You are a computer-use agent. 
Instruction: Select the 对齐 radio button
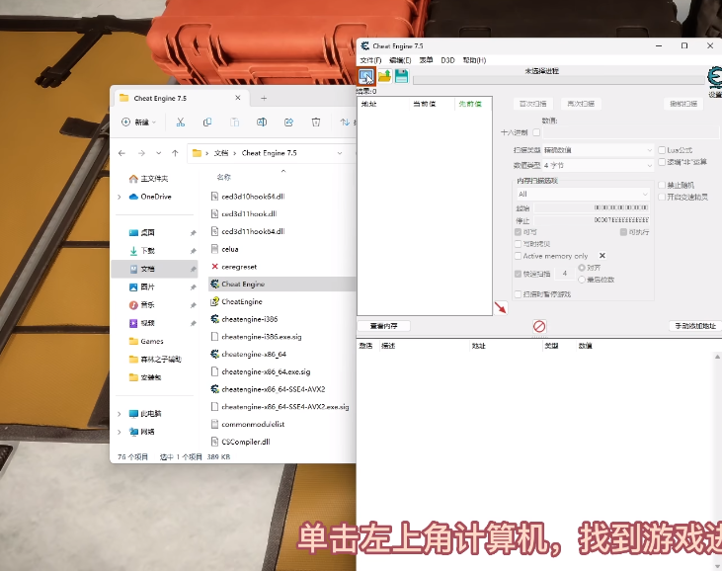582,268
